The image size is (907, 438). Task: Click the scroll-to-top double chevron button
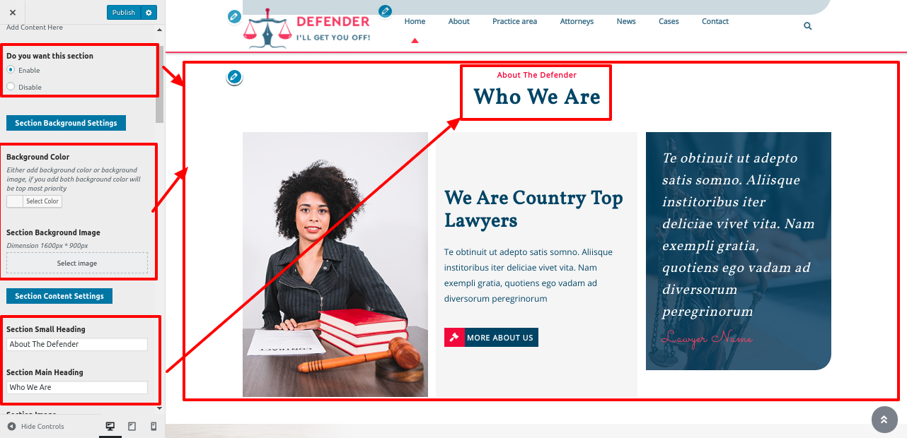[884, 420]
